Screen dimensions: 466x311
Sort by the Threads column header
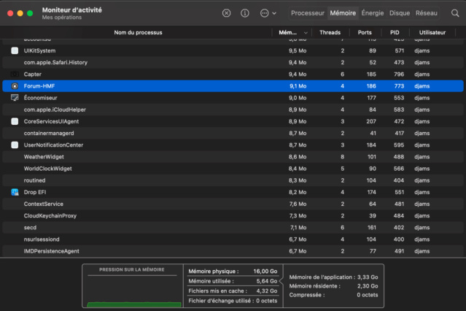click(x=330, y=32)
